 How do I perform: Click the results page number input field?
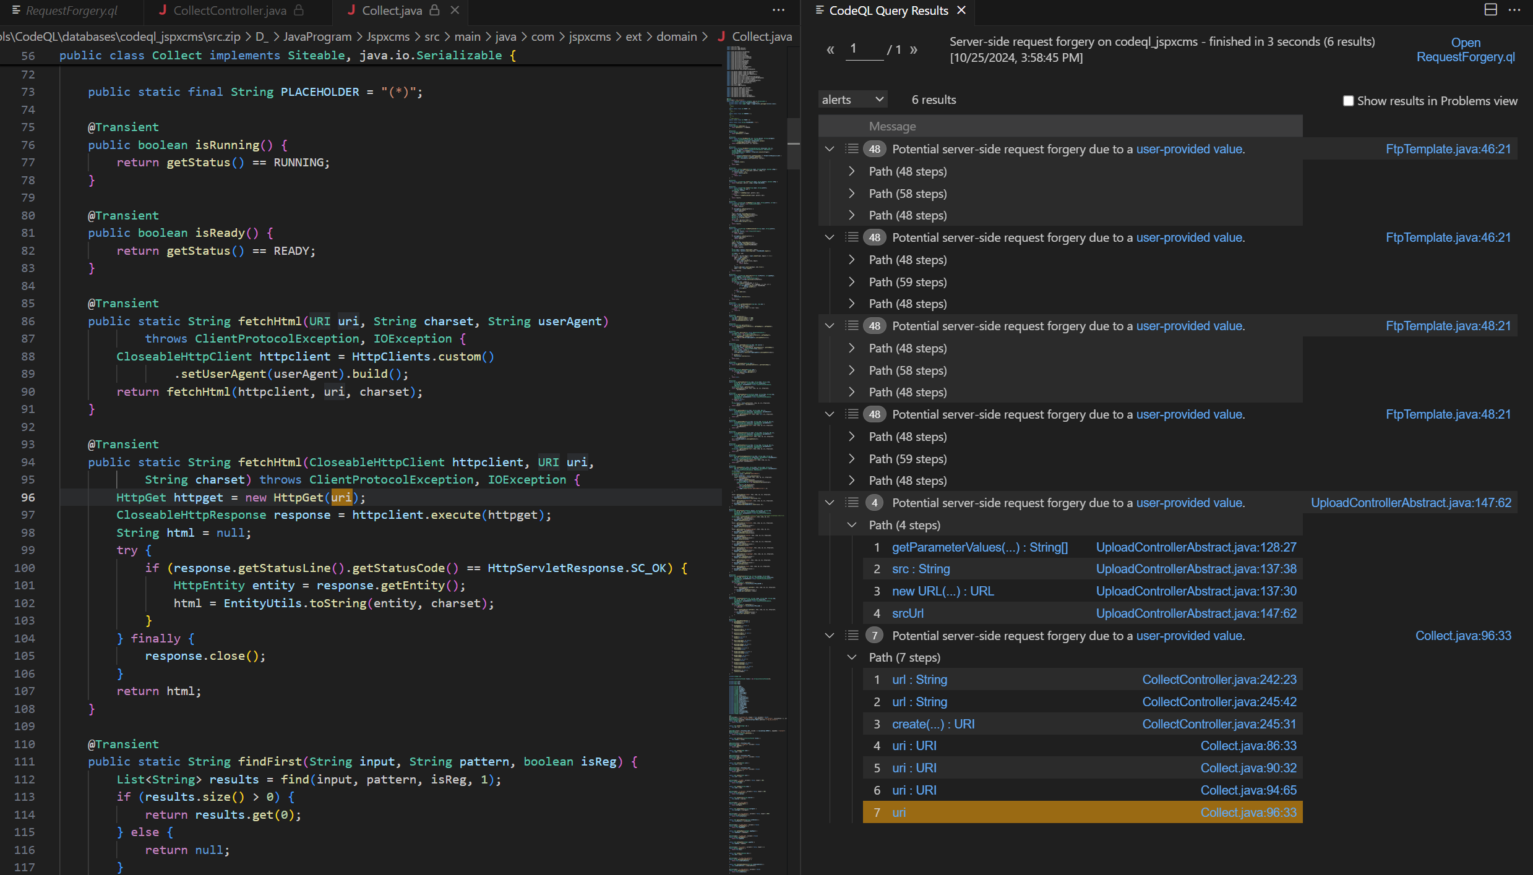[864, 49]
